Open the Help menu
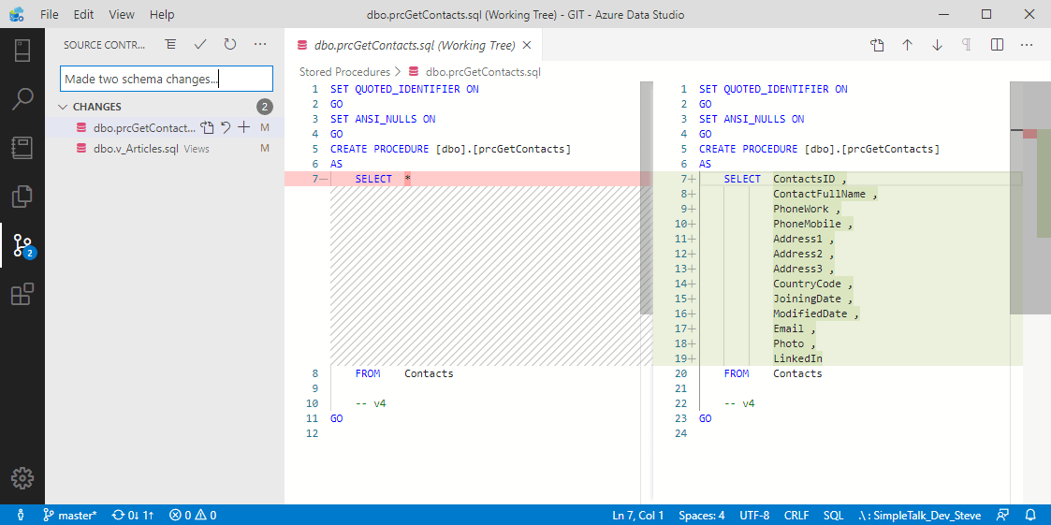 [162, 14]
